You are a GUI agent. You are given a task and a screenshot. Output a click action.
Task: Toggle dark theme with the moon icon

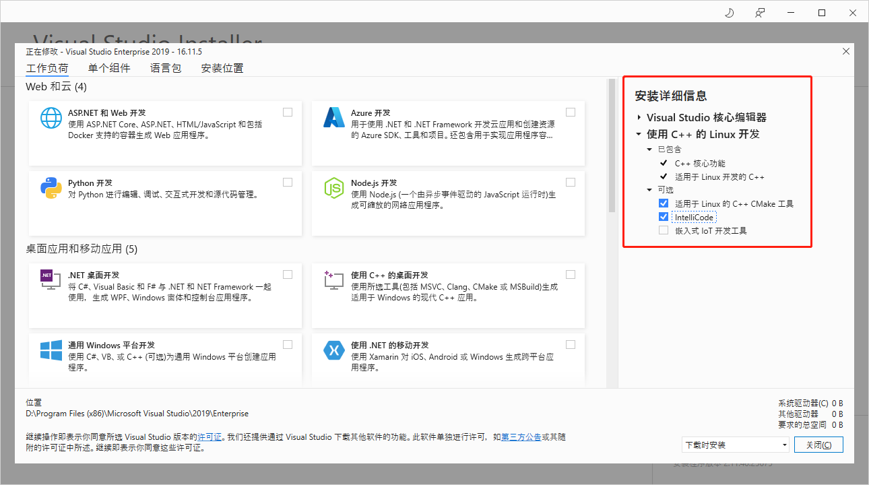(x=729, y=12)
